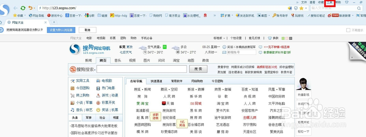Check the 不再提示 checkbox
The height and width of the screenshot is (137, 366).
pyautogui.click(x=348, y=30)
